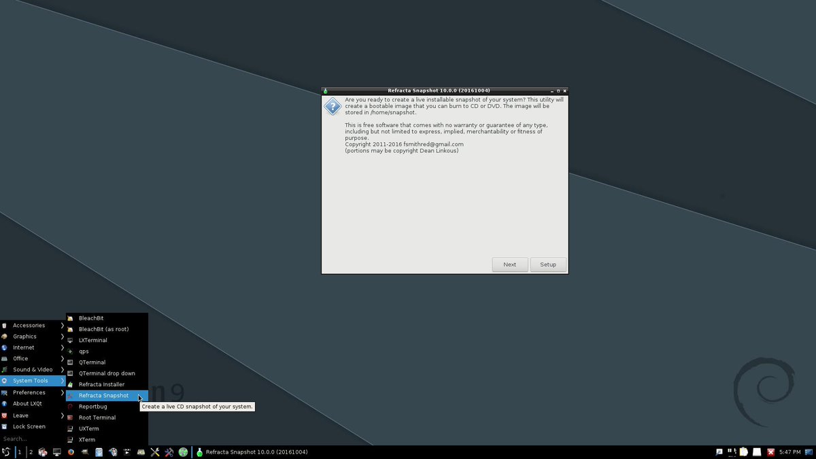Click the qps process icon entry
Image resolution: width=816 pixels, height=459 pixels.
pos(70,352)
